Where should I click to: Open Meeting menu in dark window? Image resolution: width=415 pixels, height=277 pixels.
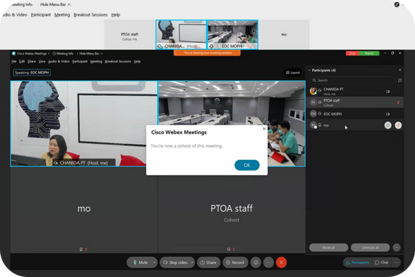pos(96,62)
